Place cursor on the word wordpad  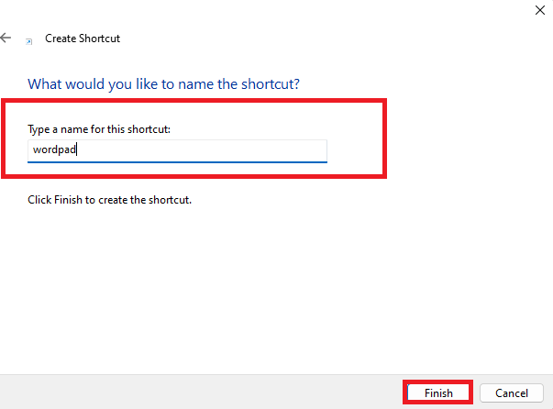click(54, 149)
